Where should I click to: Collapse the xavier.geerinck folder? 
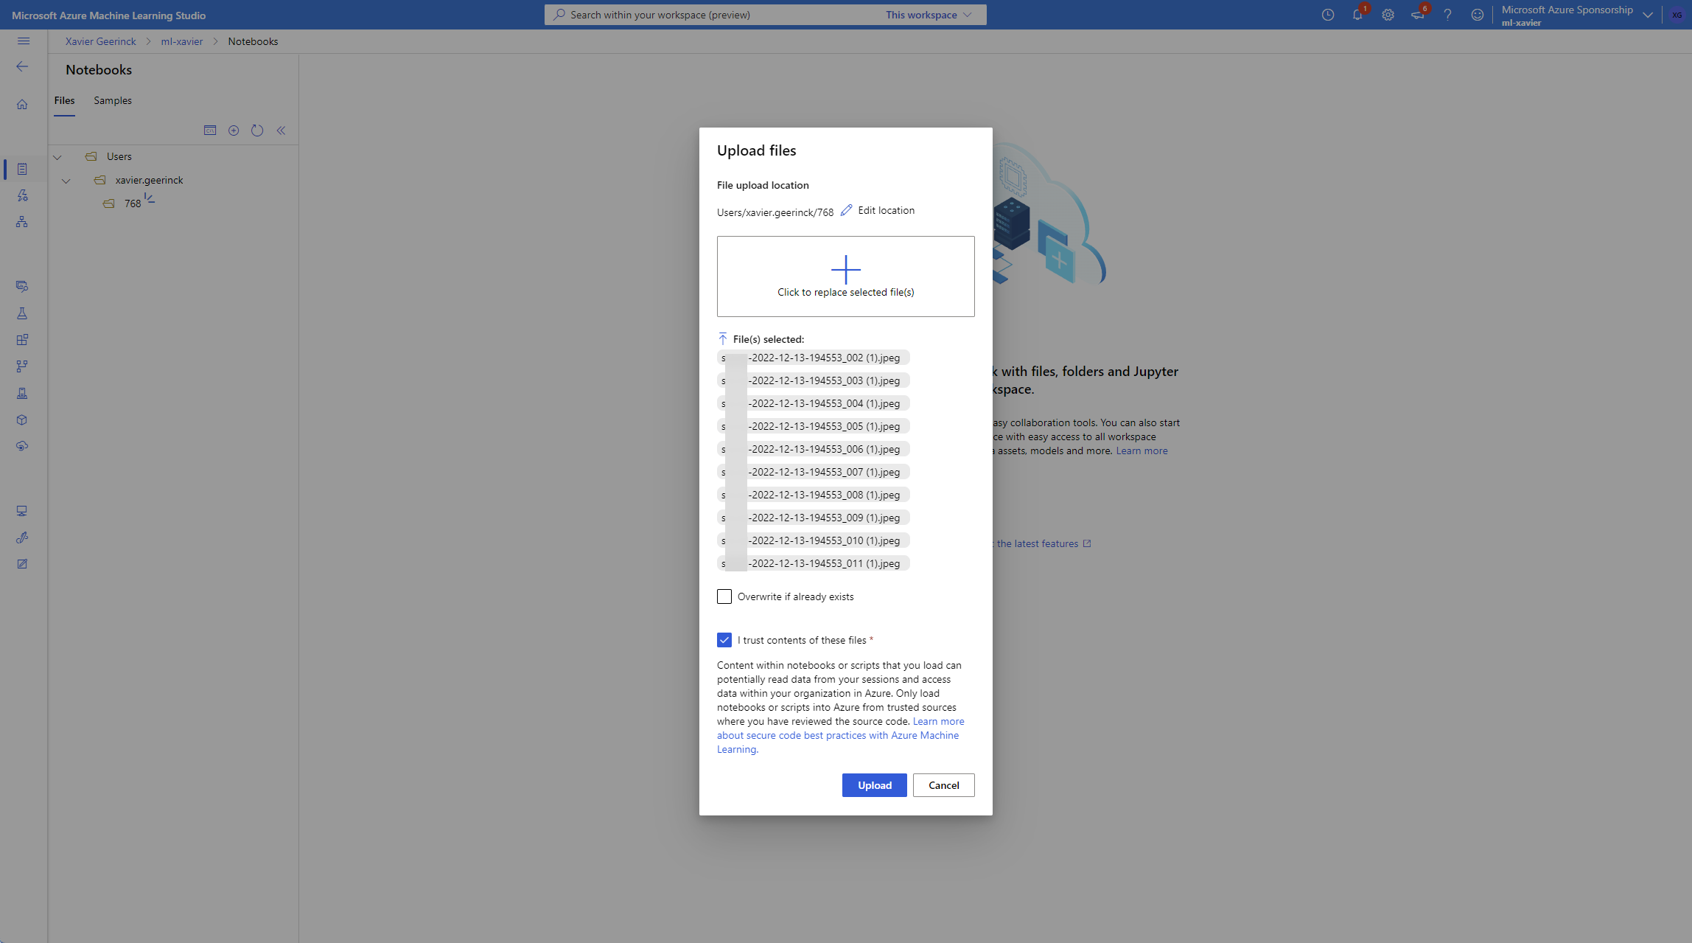pyautogui.click(x=66, y=181)
